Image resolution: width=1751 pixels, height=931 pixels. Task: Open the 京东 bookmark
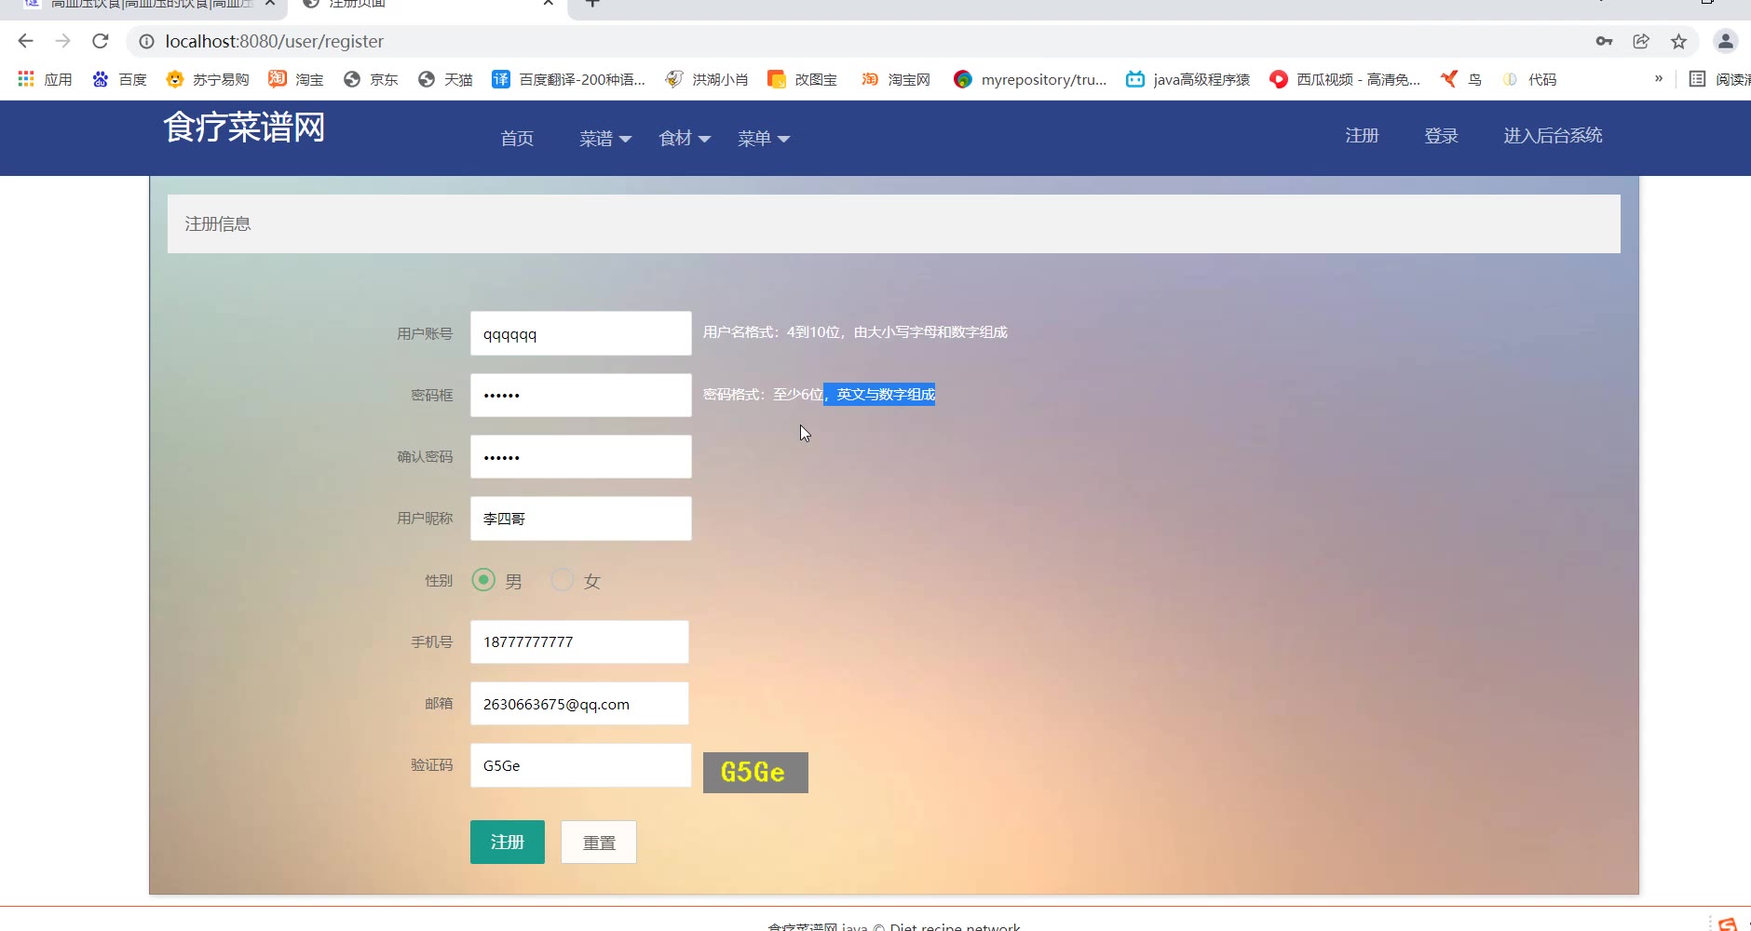(x=370, y=79)
